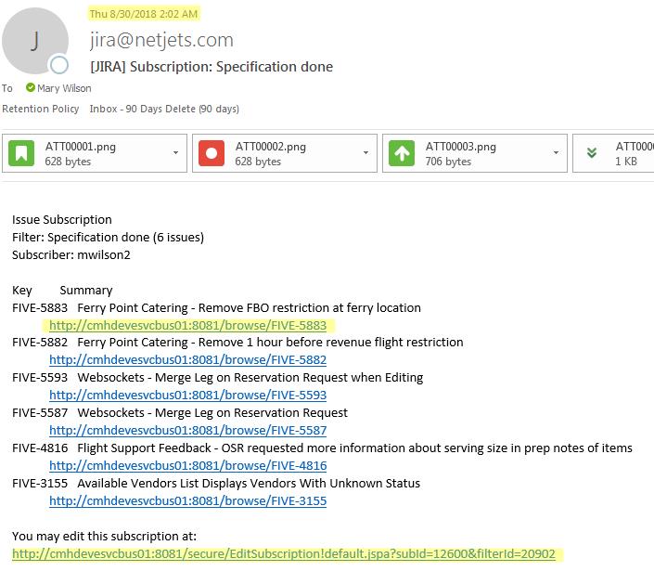Open the FIVE-5593 browse link

tap(187, 395)
